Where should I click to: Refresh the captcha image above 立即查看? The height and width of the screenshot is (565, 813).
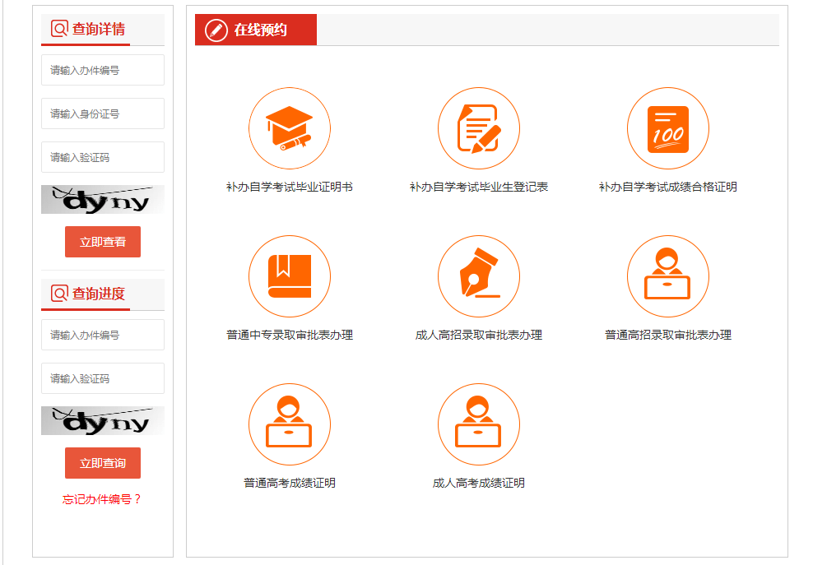(103, 200)
